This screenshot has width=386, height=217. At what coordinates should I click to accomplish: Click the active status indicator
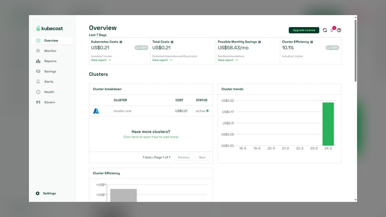click(202, 111)
